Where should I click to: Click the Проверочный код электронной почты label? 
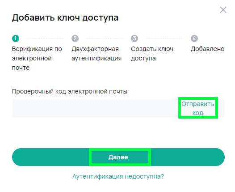point(70,91)
